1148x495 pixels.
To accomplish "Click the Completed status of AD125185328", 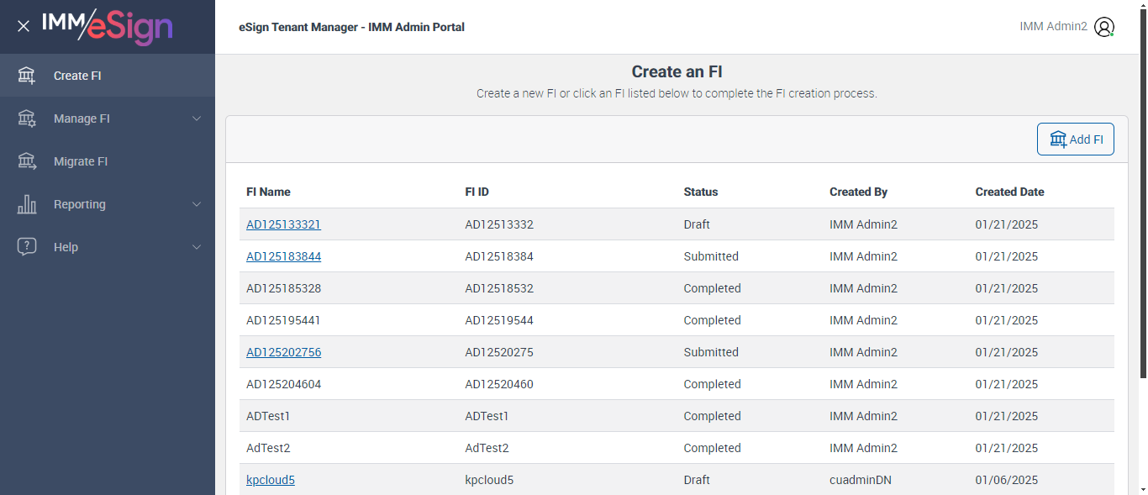I will click(712, 288).
